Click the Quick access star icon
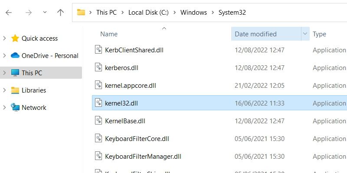The height and width of the screenshot is (173, 347). pyautogui.click(x=15, y=38)
